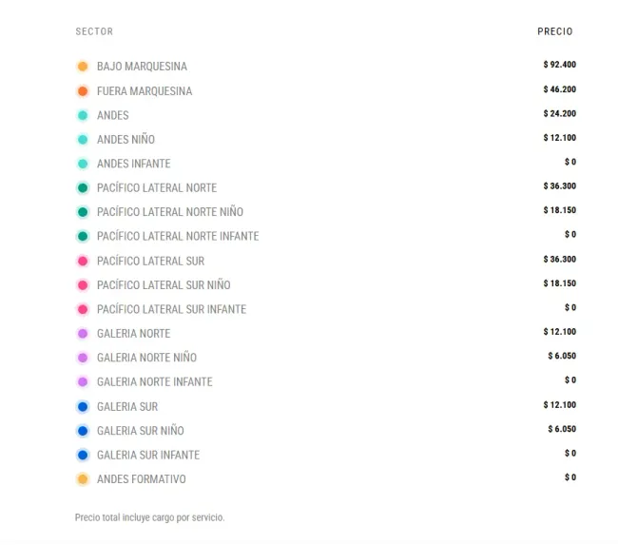This screenshot has height=545, width=618.
Task: Click the purple dot next to GALERIA NORTE
Action: click(83, 334)
